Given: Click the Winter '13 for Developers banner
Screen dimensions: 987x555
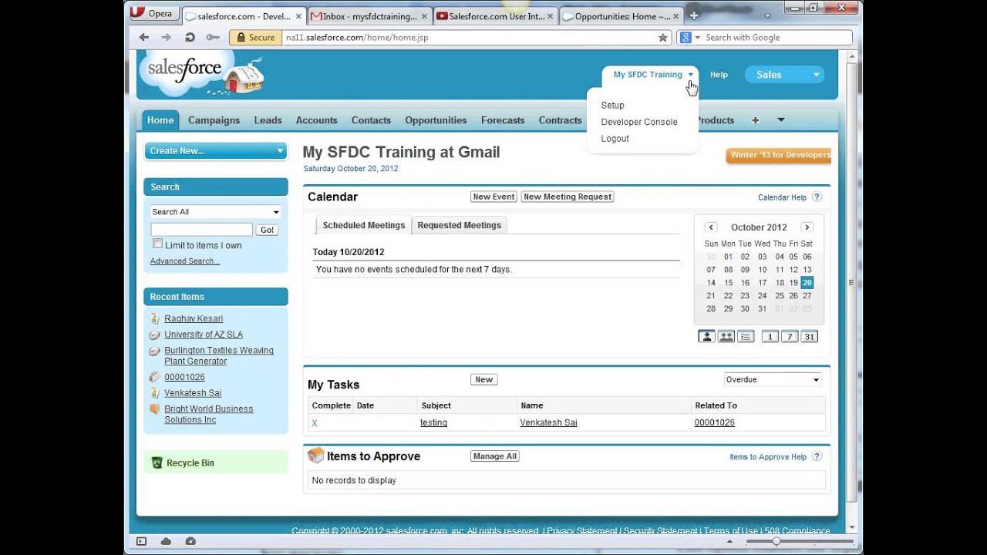Looking at the screenshot, I should 779,155.
